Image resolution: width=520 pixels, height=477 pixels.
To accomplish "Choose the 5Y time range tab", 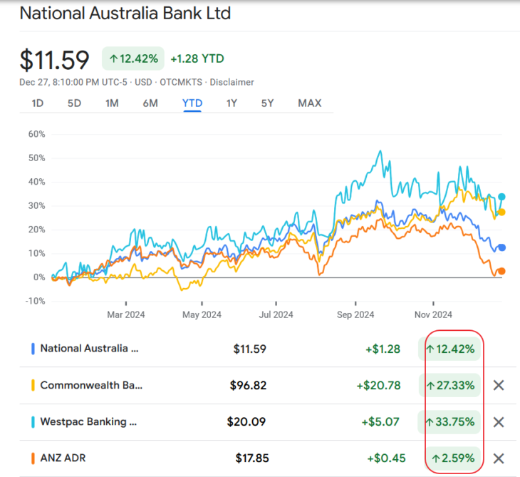I will (x=267, y=103).
